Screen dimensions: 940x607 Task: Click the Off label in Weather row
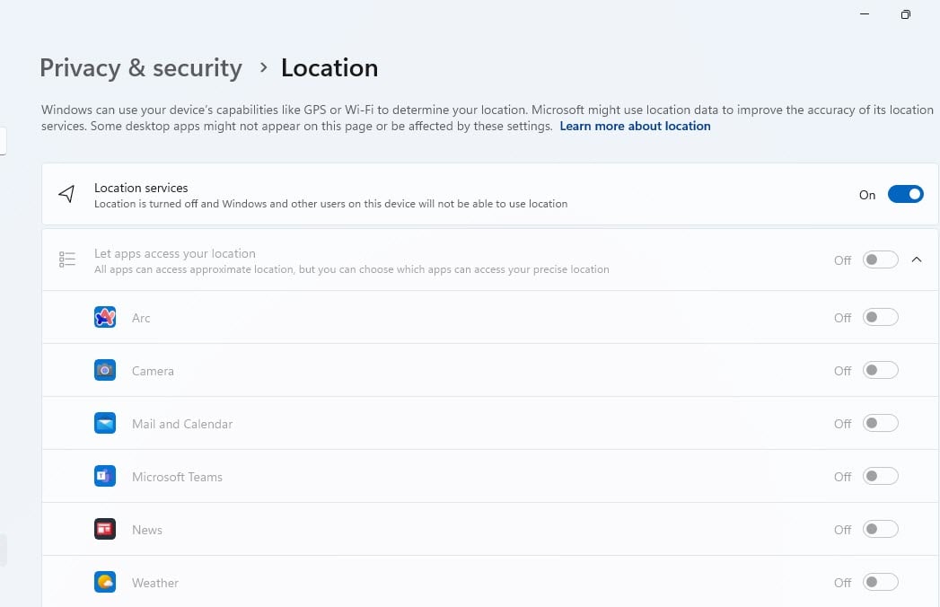842,583
